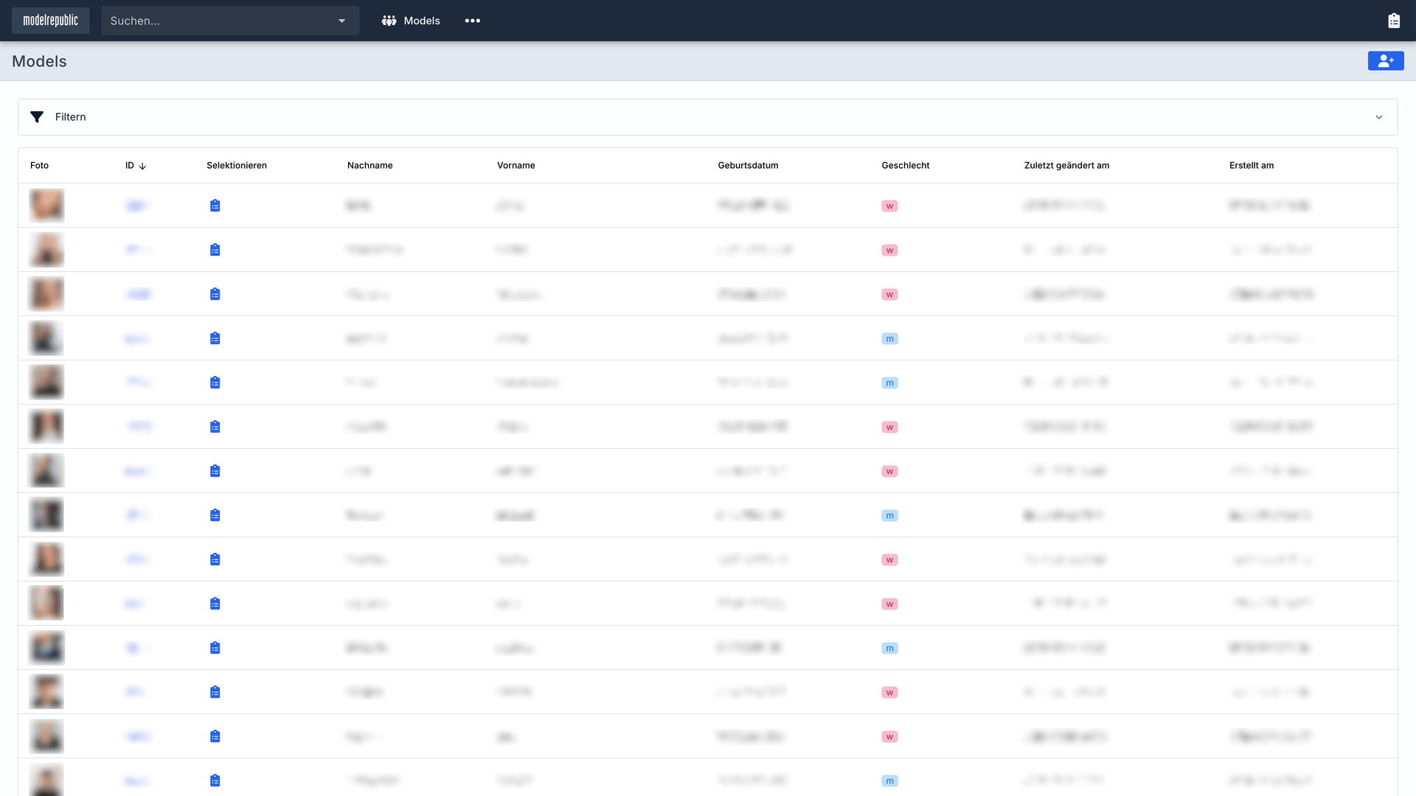
Task: Select the last visible row's clipboard icon
Action: [x=215, y=781]
